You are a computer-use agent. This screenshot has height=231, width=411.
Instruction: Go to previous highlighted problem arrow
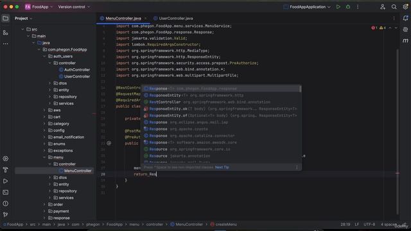point(390,28)
